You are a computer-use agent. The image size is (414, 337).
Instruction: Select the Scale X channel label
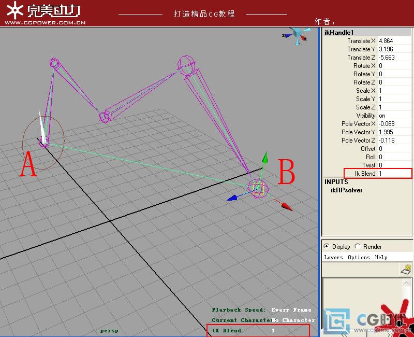366,90
